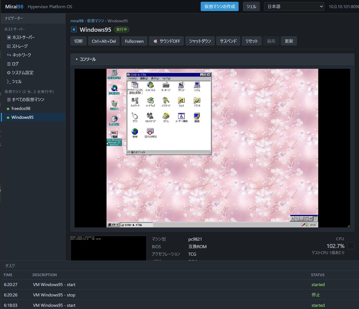The width and height of the screenshot is (359, 309).
Task: Open the 地域 regional settings icon
Action: tap(135, 133)
